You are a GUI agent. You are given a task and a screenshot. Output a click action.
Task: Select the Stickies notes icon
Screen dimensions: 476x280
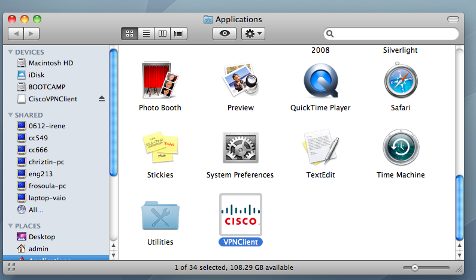coord(160,147)
